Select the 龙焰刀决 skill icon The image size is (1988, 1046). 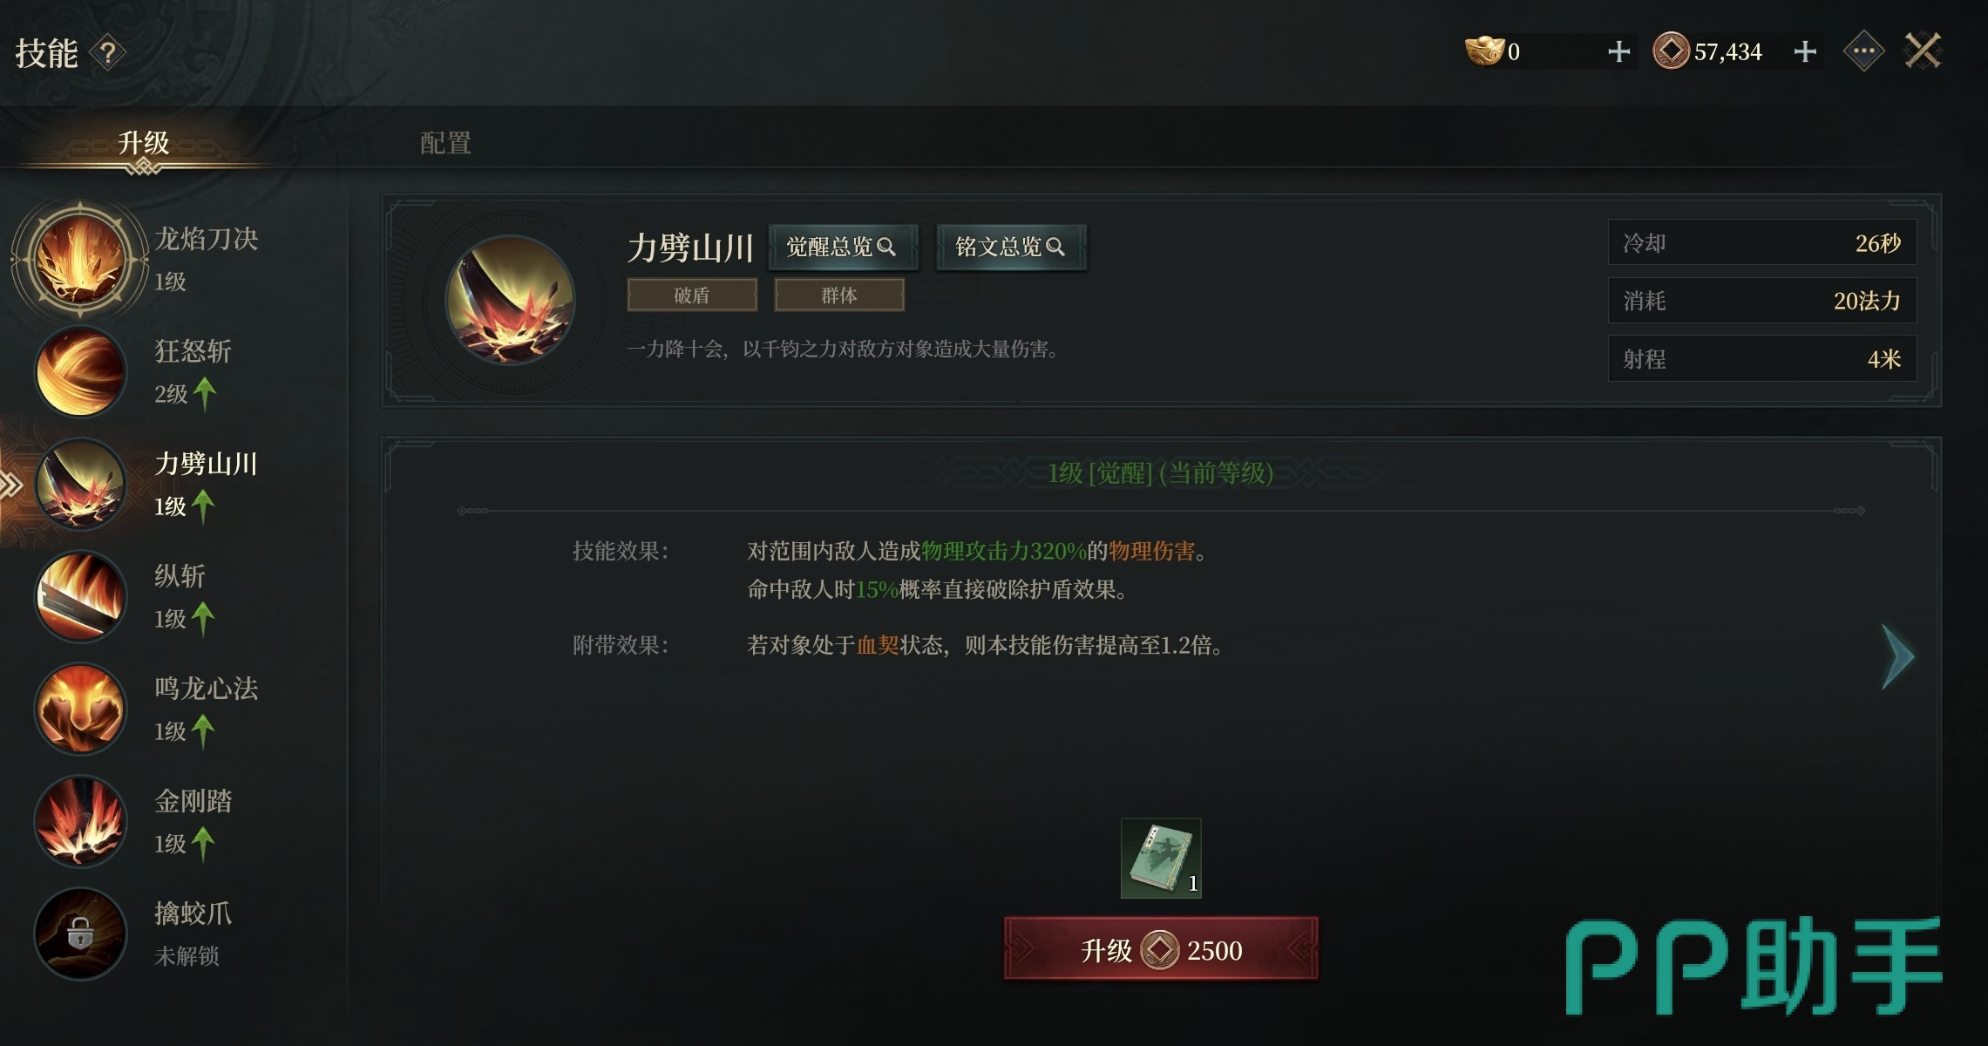tap(79, 259)
